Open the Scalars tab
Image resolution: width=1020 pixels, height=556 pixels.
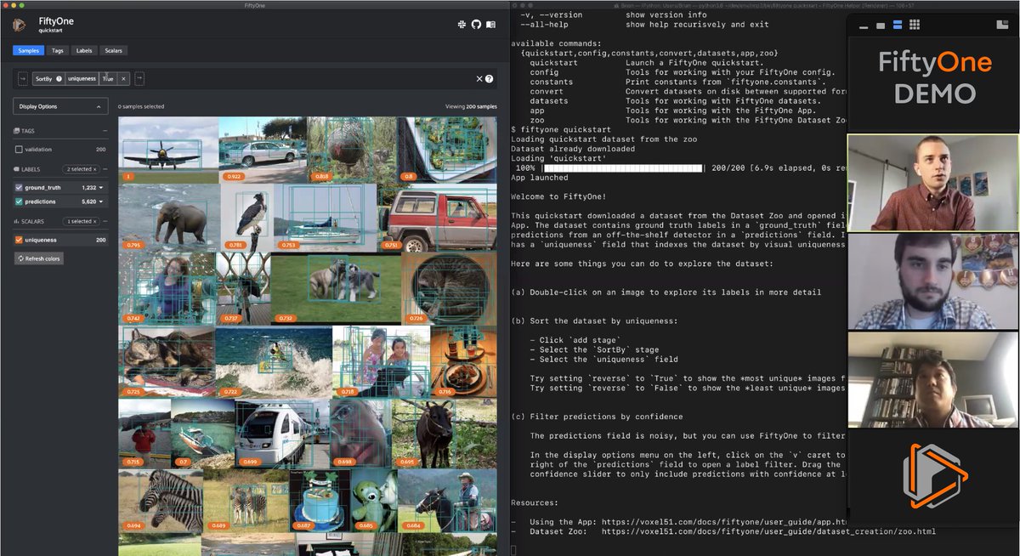113,51
